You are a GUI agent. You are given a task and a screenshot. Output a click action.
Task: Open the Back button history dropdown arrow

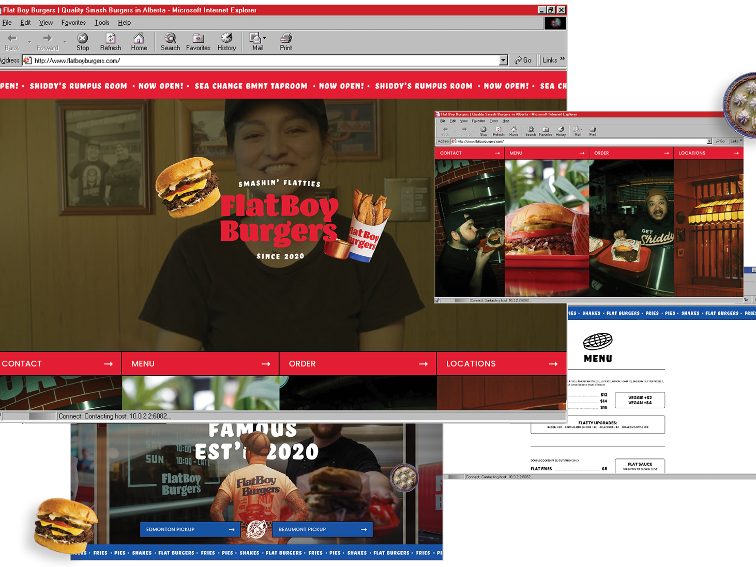pos(29,41)
